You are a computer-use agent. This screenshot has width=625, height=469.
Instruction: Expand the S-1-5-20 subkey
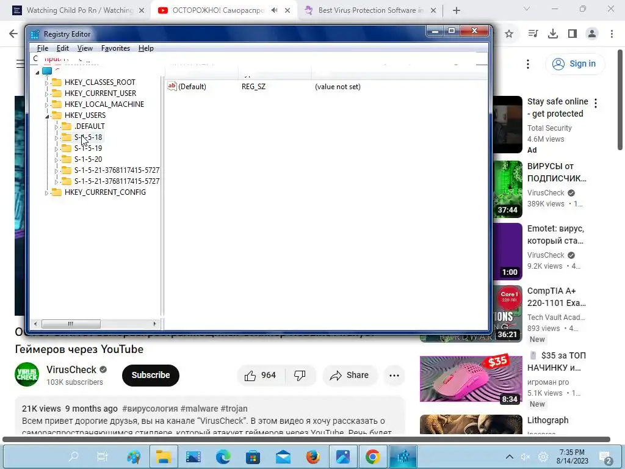56,160
